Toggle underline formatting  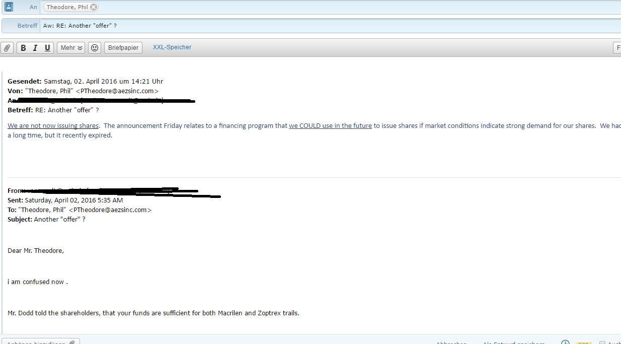click(47, 48)
